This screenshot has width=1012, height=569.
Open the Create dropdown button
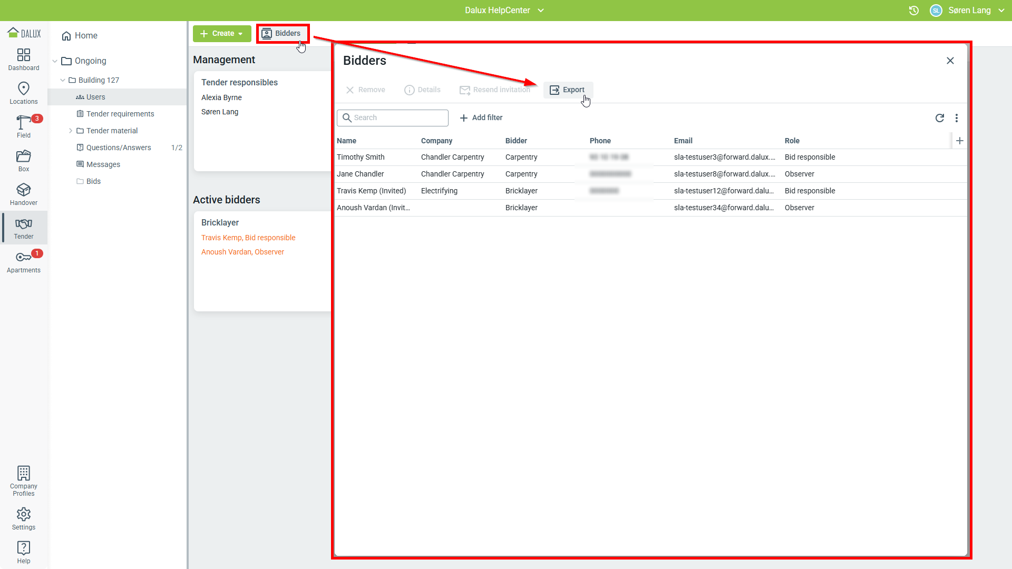click(222, 34)
